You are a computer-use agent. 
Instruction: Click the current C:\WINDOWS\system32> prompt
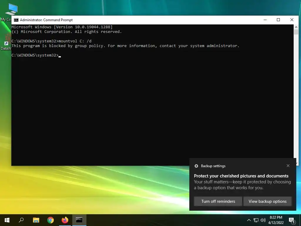click(x=35, y=55)
